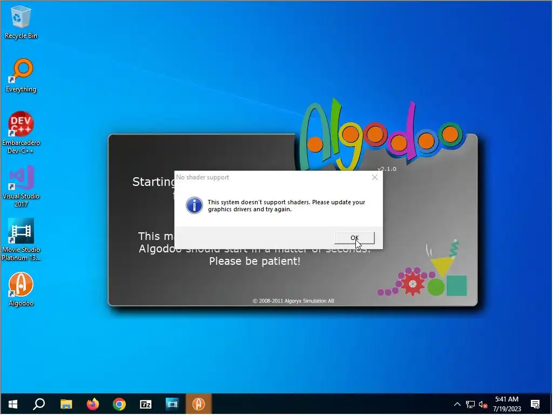553x415 pixels.
Task: Select the Algodoo desktop shortcut
Action: pyautogui.click(x=21, y=290)
